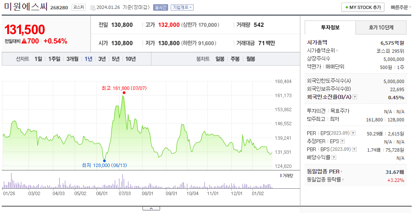This screenshot has height=213, width=413.
Task: Open the PBR BPS (2023.09) help question mark
Action: point(355,150)
